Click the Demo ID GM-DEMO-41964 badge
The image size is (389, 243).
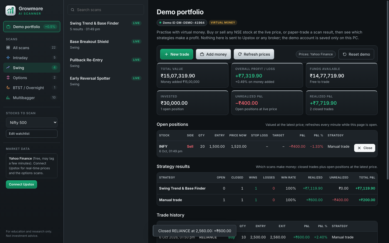coord(182,23)
